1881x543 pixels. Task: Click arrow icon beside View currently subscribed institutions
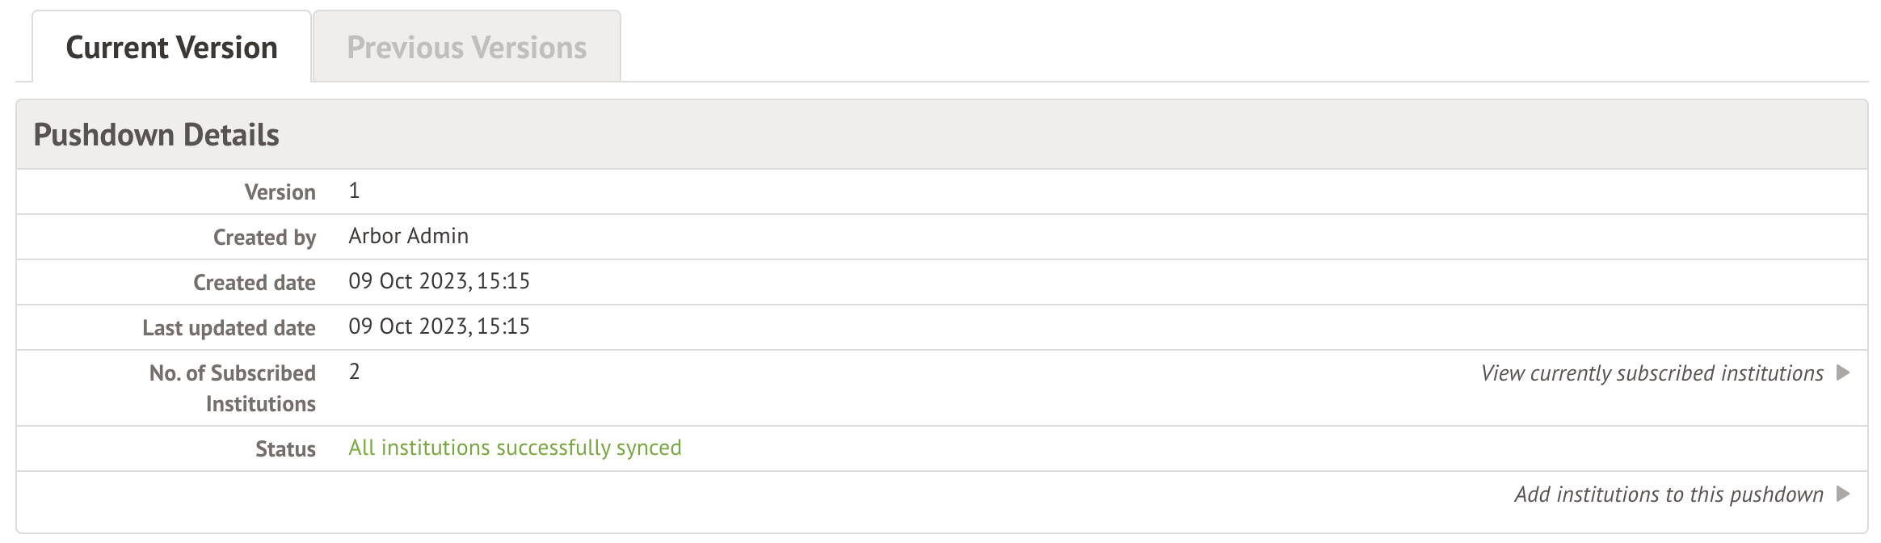coord(1843,373)
